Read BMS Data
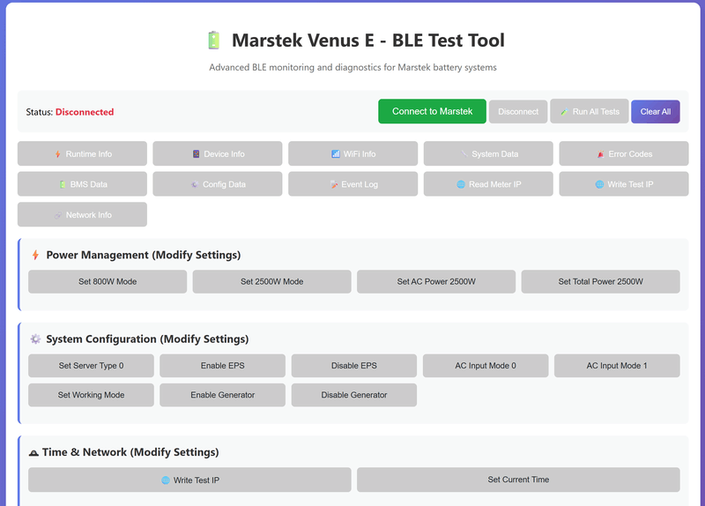 (x=82, y=184)
